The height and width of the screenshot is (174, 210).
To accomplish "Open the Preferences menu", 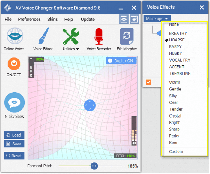I will [x=29, y=19].
